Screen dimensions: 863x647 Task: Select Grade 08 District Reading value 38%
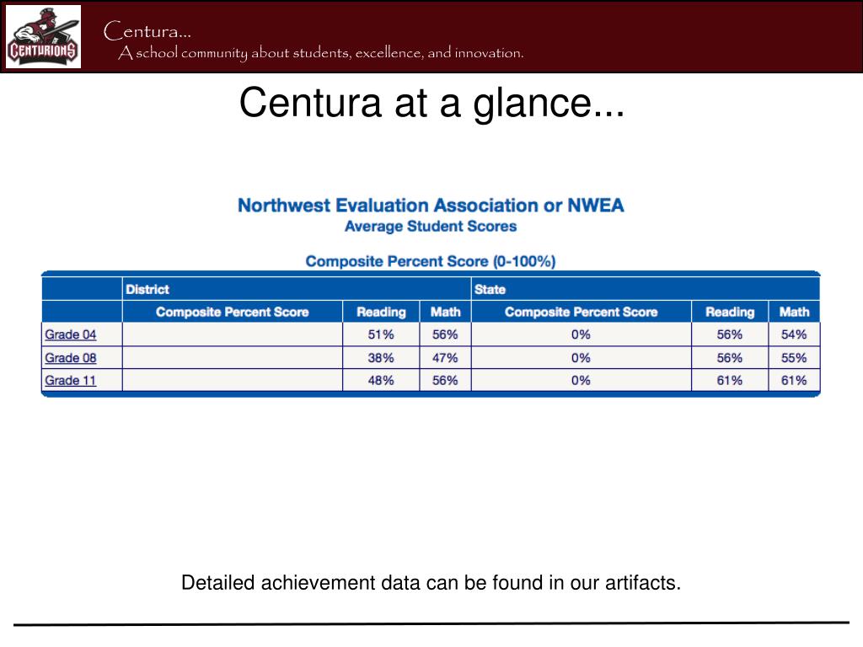coord(381,358)
